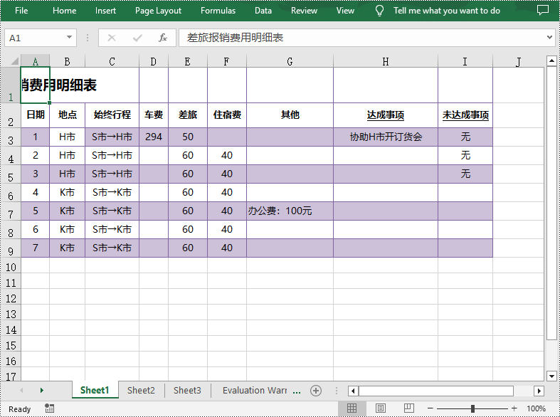Image resolution: width=560 pixels, height=417 pixels.
Task: Open the File menu
Action: coord(21,11)
